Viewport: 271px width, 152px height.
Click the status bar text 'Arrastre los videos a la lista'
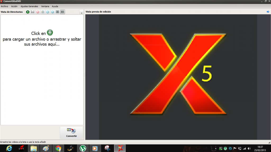(x=23, y=142)
